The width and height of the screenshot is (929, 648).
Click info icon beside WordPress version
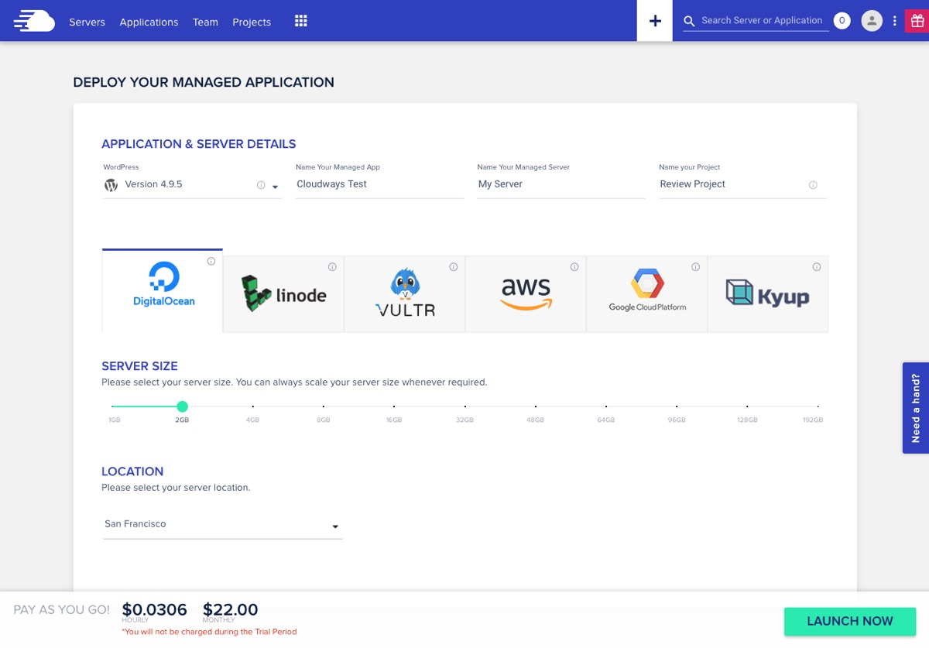pos(261,185)
